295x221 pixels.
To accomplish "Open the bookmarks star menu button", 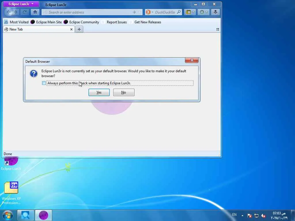I will point(190,12).
